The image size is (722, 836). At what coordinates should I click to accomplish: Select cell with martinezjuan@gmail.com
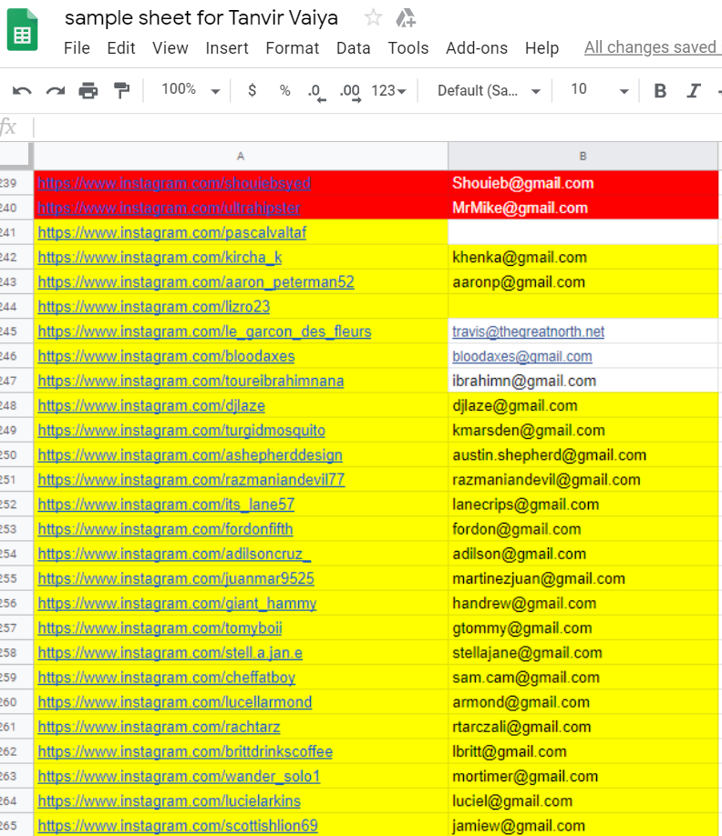click(x=583, y=579)
